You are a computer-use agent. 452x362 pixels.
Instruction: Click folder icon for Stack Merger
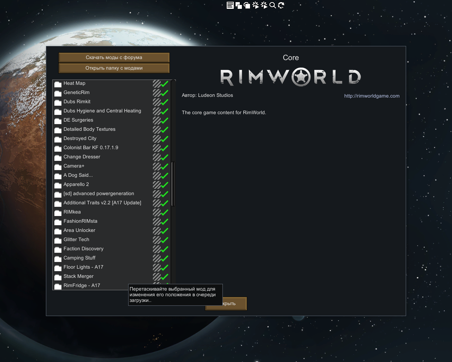[58, 277]
